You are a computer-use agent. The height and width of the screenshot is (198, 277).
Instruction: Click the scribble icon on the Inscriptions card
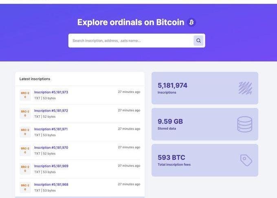point(245,88)
